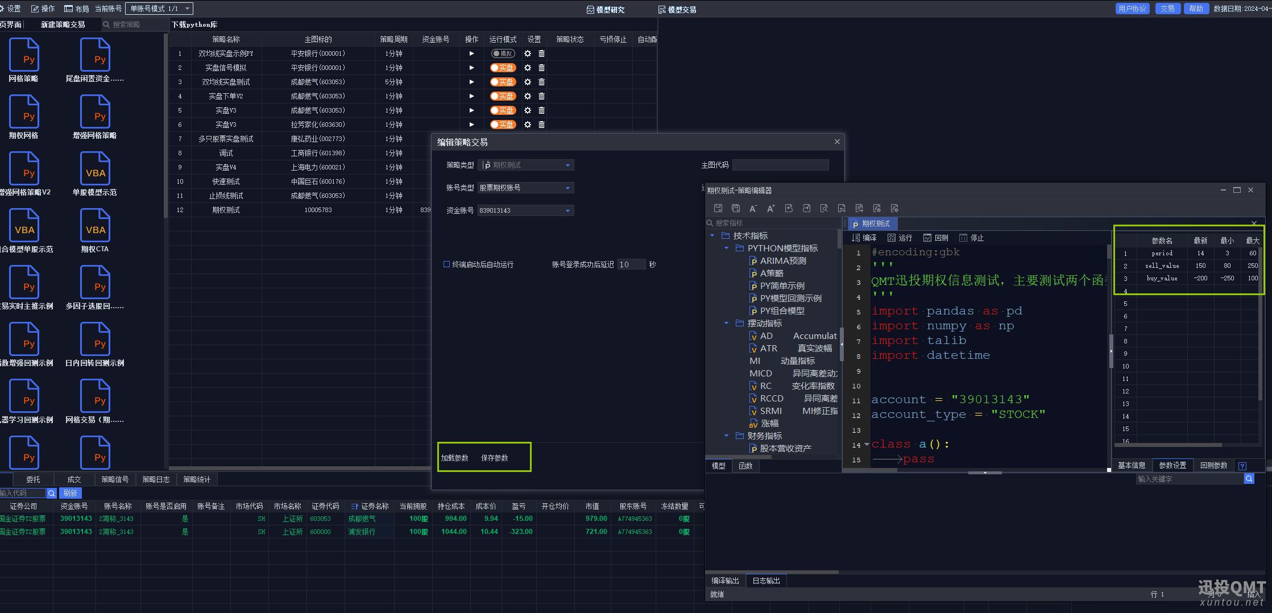The image size is (1272, 613).
Task: Delete the 双均线实盘示例PY strategy with trash icon
Action: [x=541, y=53]
